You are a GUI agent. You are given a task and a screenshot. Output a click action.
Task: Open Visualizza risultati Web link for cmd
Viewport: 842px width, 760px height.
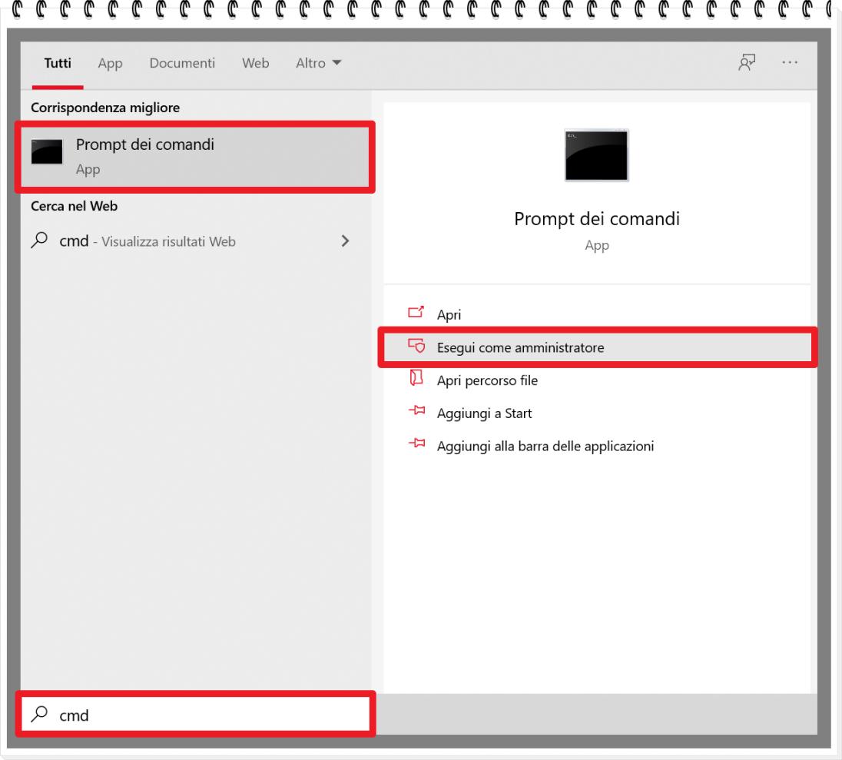169,241
